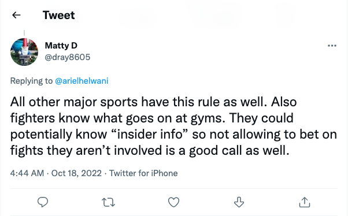348x216 pixels.
Task: Click the quoted "insider info" phrase
Action: coord(148,134)
